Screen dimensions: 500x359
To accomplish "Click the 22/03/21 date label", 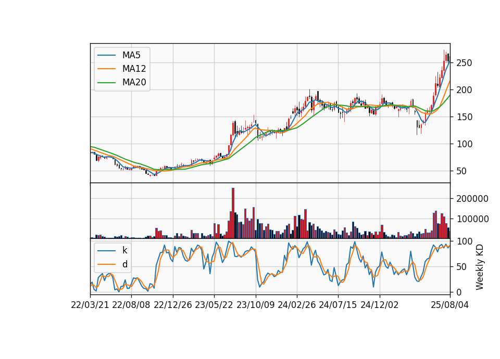I will 90,305.
